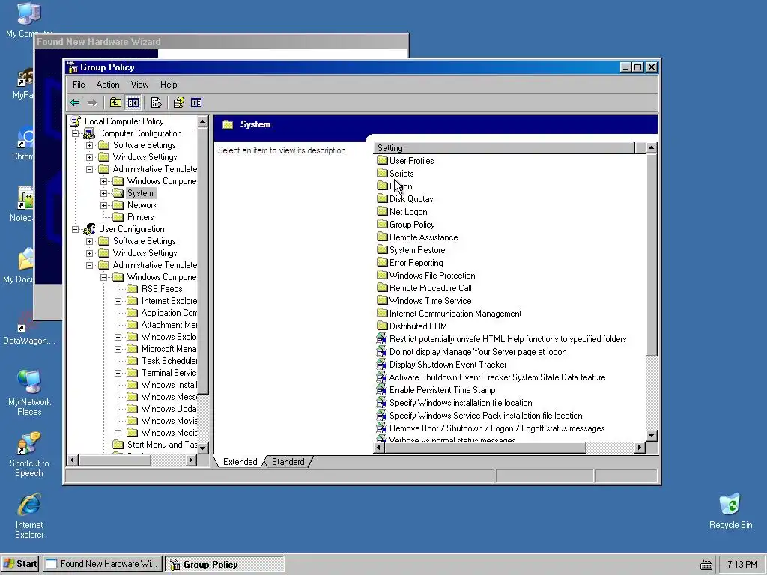Expand the System tree node
This screenshot has width=767, height=575.
pos(103,193)
